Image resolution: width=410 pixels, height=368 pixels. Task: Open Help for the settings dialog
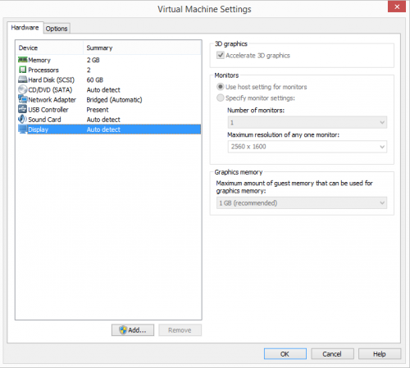tap(380, 354)
